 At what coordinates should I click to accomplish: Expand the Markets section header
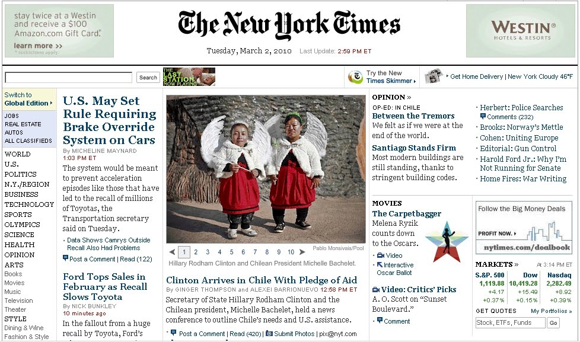click(x=497, y=264)
